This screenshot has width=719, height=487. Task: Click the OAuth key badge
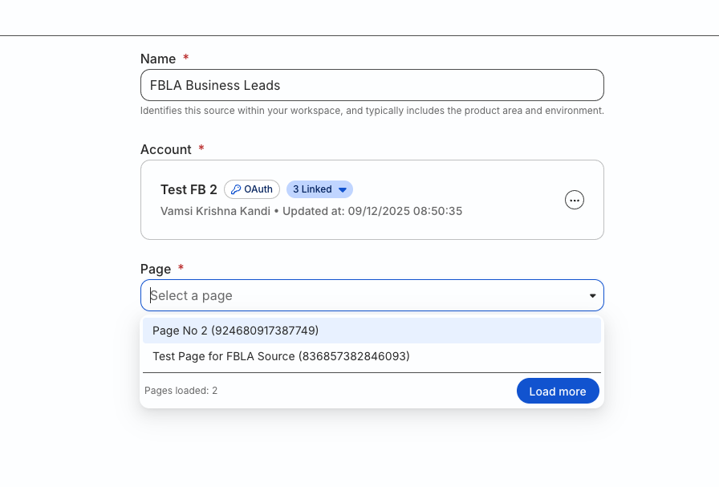point(252,189)
